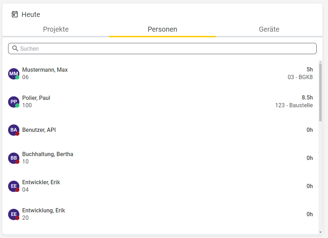This screenshot has height=238, width=328.
Task: Click the list scrollbar up arrow
Action: click(321, 62)
